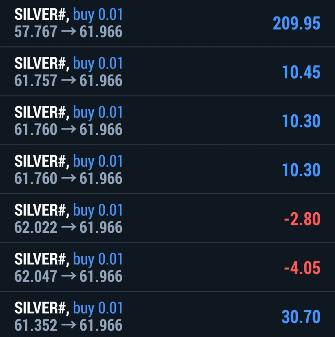335x337 pixels.
Task: Select the 61.352 → 61.966 price line
Action: pyautogui.click(x=68, y=326)
